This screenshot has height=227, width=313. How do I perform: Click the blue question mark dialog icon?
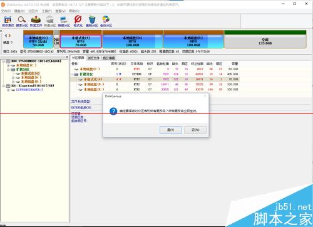113,111
